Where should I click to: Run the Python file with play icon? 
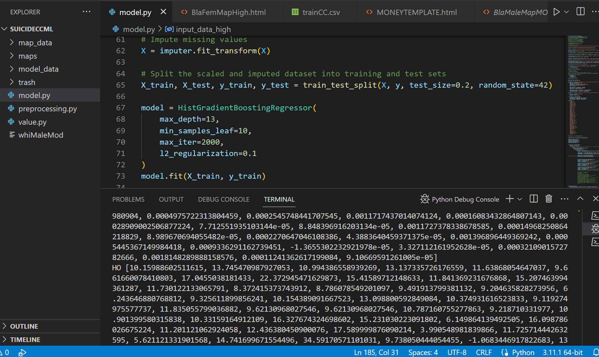556,12
